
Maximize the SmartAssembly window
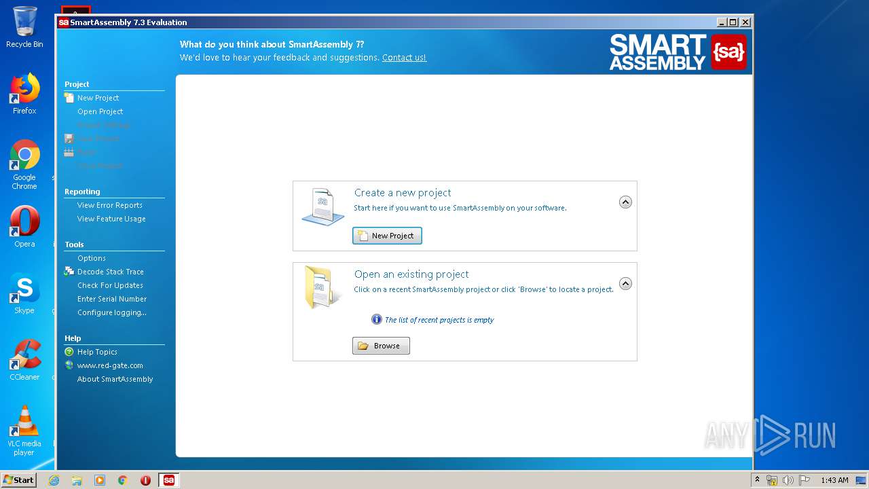click(x=733, y=22)
